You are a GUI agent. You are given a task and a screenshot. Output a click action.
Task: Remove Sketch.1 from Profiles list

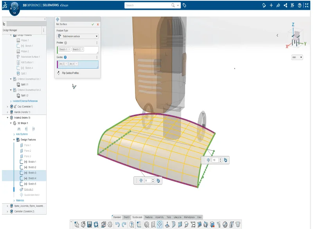tap(69, 50)
